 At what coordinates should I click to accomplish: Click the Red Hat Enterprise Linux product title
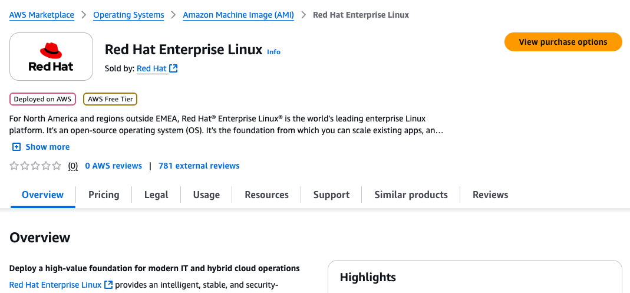click(x=184, y=50)
